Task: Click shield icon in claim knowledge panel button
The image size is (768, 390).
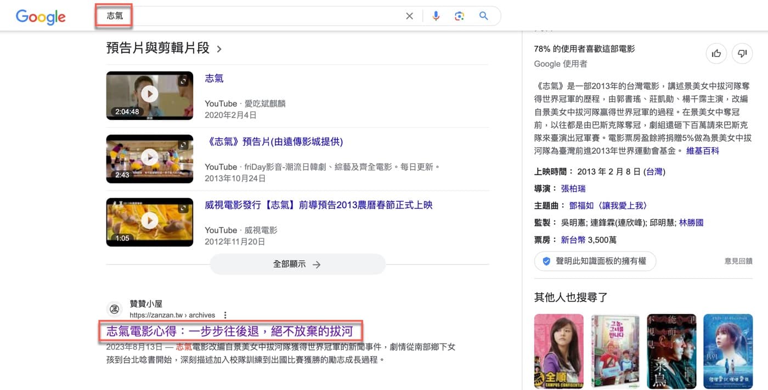Action: [546, 261]
